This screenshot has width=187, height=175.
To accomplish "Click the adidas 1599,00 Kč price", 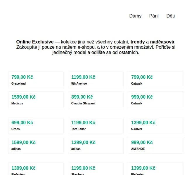I will pos(23,142).
